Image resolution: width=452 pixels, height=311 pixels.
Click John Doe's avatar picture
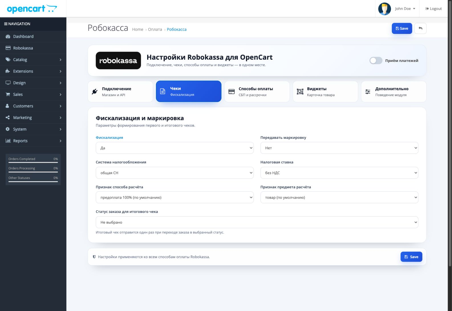click(x=384, y=9)
